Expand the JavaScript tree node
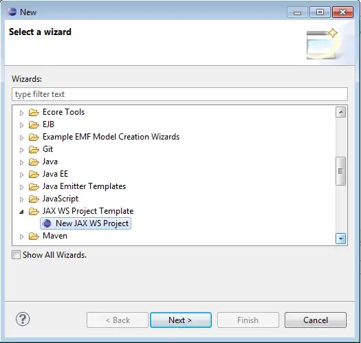 (x=21, y=199)
